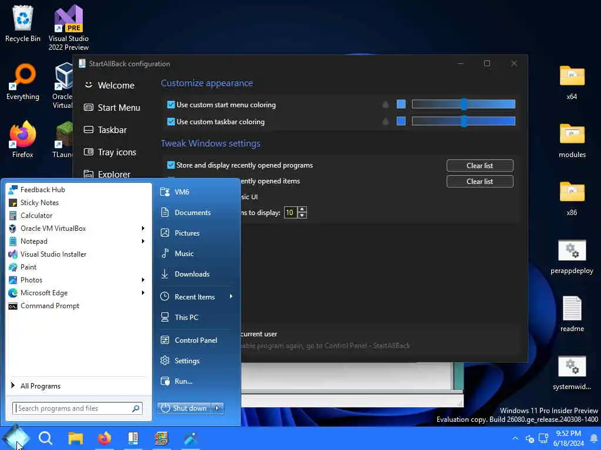This screenshot has height=450, width=601.
Task: Open shut down options arrow
Action: pyautogui.click(x=218, y=408)
